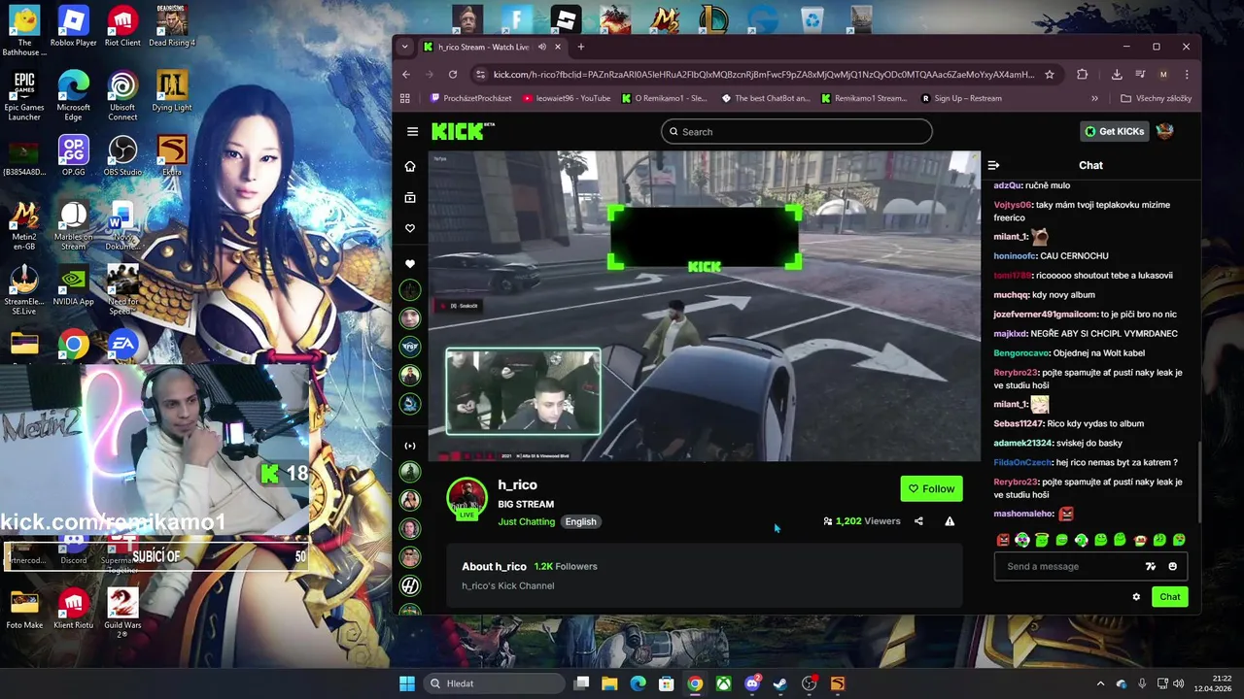The image size is (1244, 699).
Task: Click the English language tag
Action: pyautogui.click(x=580, y=521)
